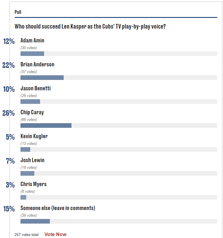Image resolution: width=223 pixels, height=238 pixels.
Task: Click the Chris Myers option
Action: [x=33, y=184]
